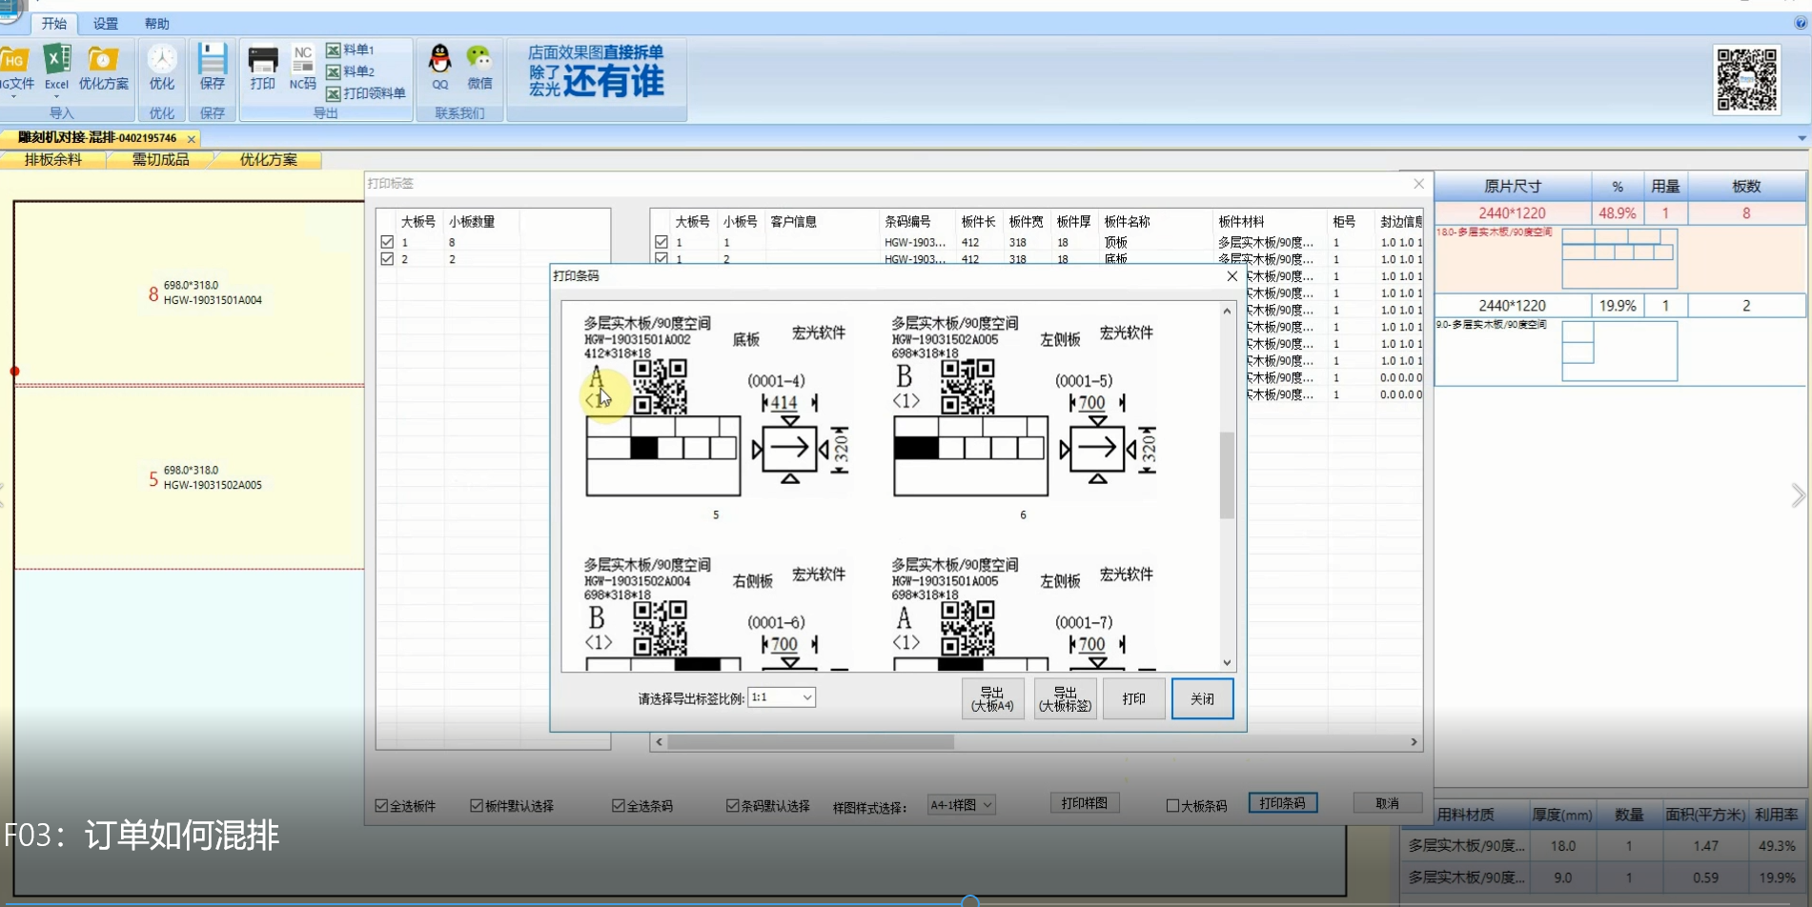The image size is (1812, 907).
Task: Toggle checkbox for 大板号 1 row
Action: click(387, 242)
